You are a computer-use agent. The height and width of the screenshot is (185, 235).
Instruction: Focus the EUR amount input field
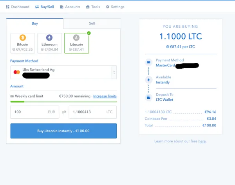pyautogui.click(x=35, y=112)
